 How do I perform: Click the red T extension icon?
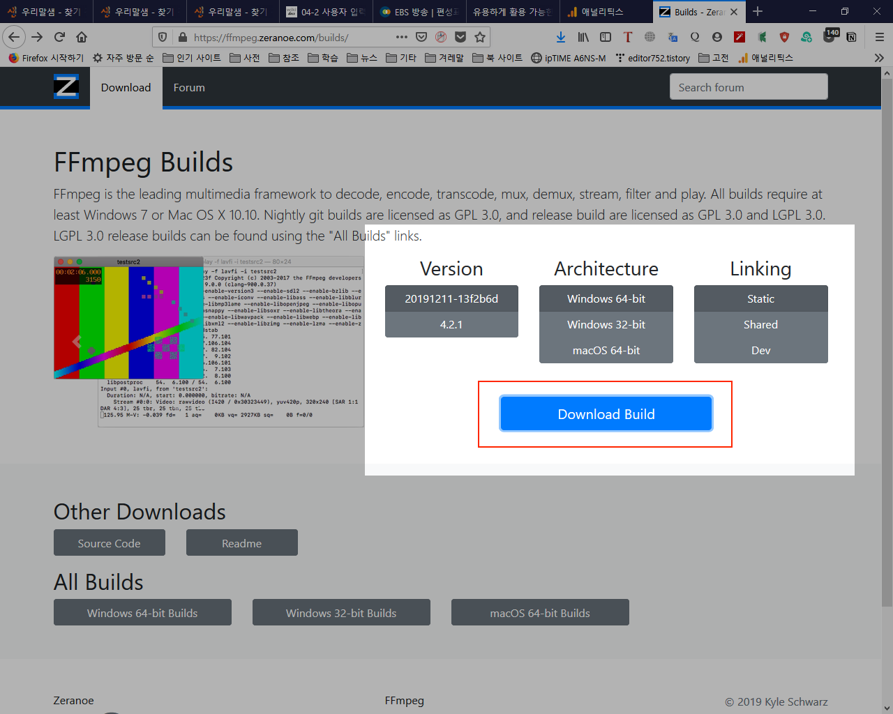tap(628, 37)
